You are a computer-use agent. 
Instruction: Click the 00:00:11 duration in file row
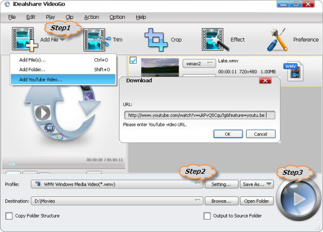[227, 72]
